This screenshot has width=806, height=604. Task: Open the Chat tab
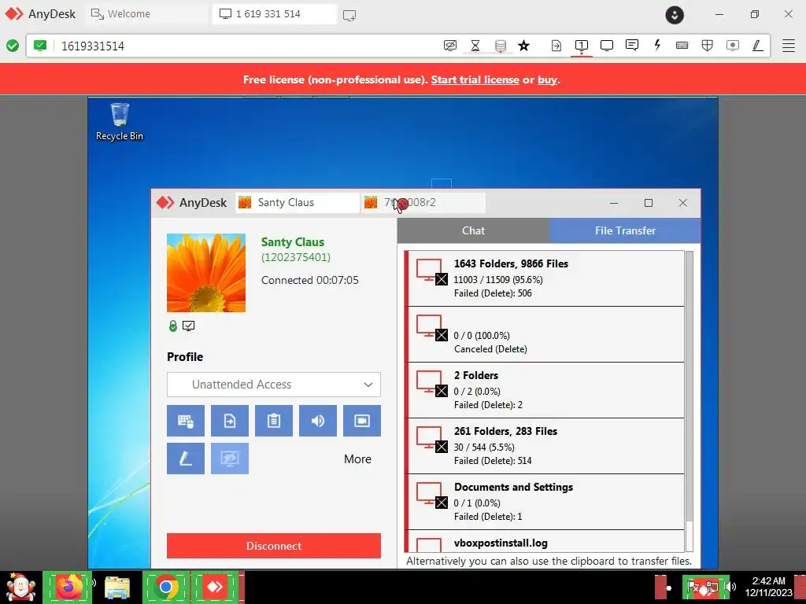point(473,230)
